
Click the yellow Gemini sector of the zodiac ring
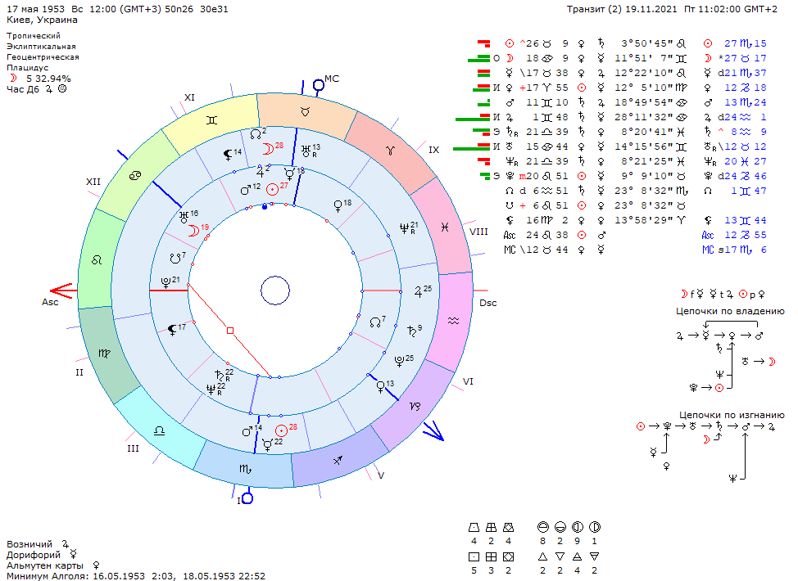tap(211, 120)
